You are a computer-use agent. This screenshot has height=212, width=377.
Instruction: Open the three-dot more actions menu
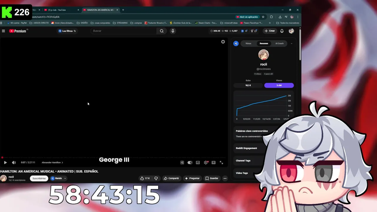tap(225, 178)
